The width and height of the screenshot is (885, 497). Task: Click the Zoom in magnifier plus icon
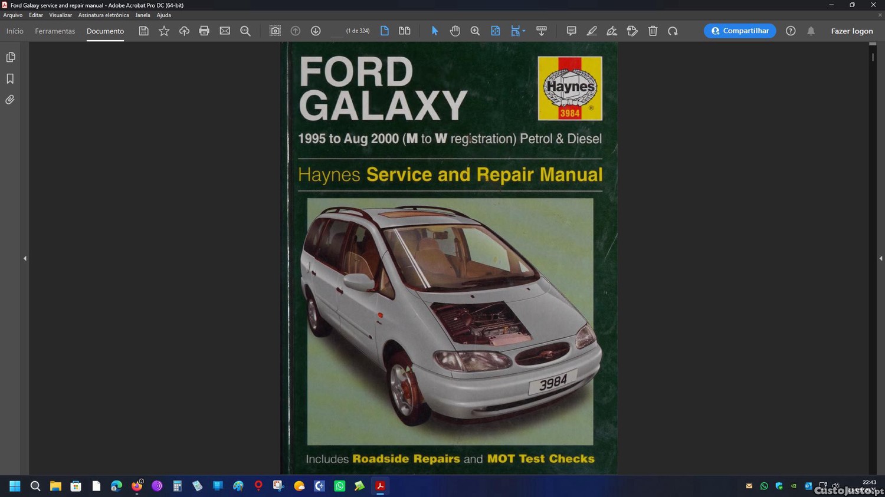point(475,31)
